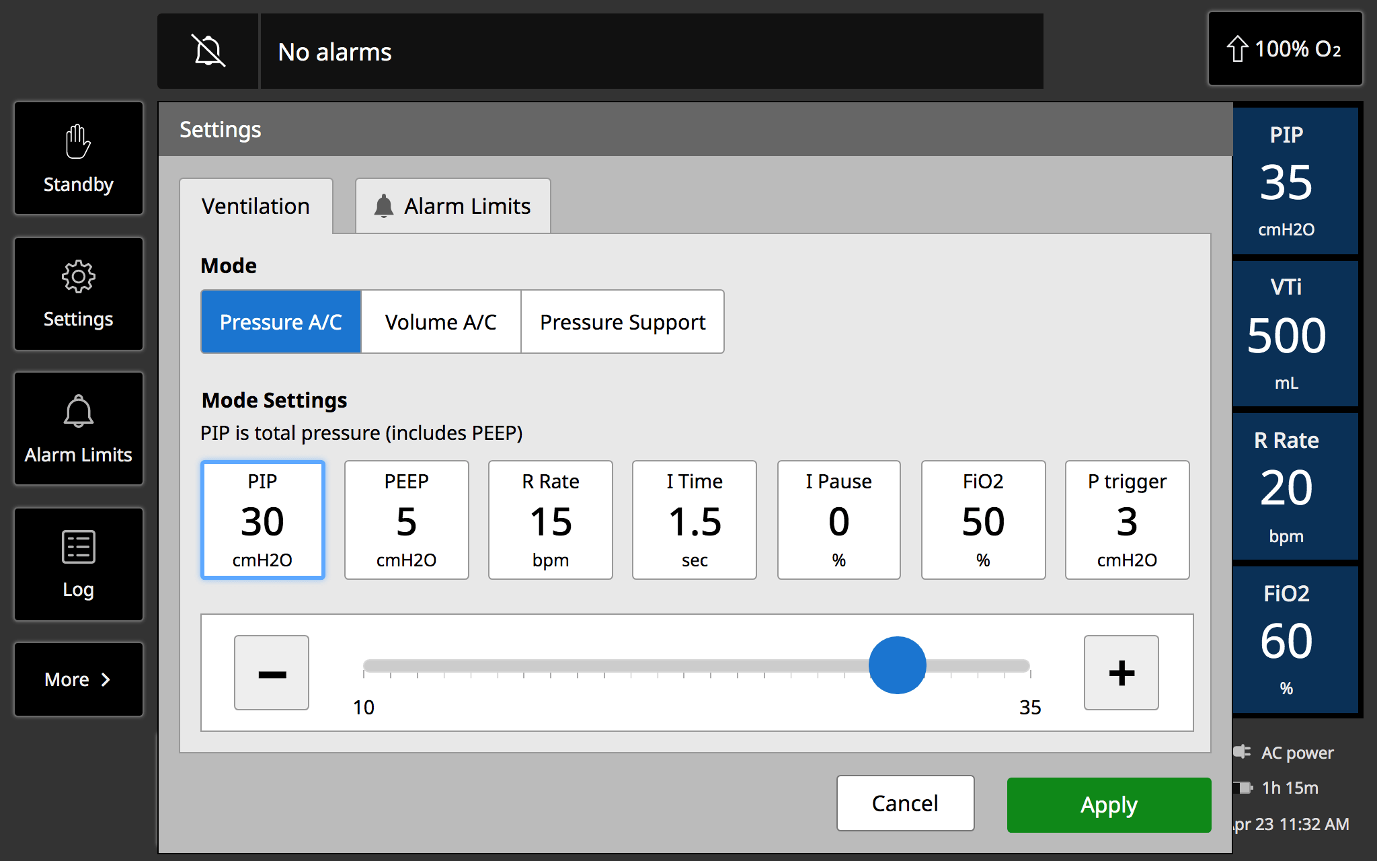Choose Pressure Support mode
The width and height of the screenshot is (1377, 861).
[x=623, y=322]
